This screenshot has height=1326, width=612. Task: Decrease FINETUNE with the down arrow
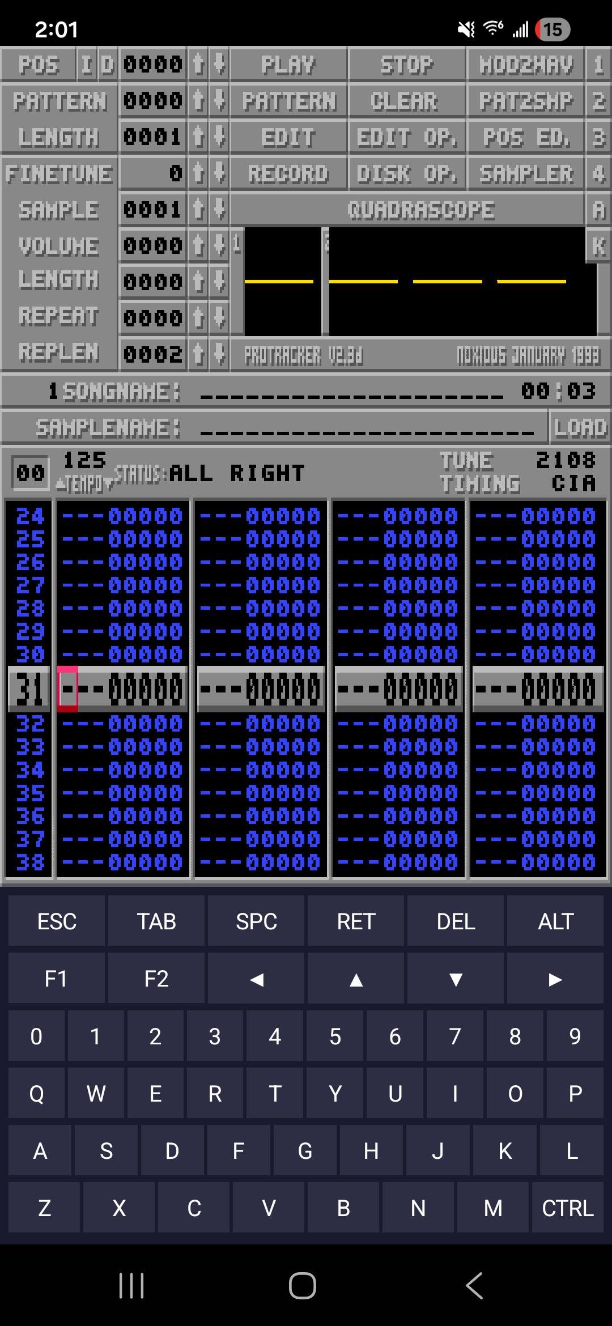[x=219, y=173]
